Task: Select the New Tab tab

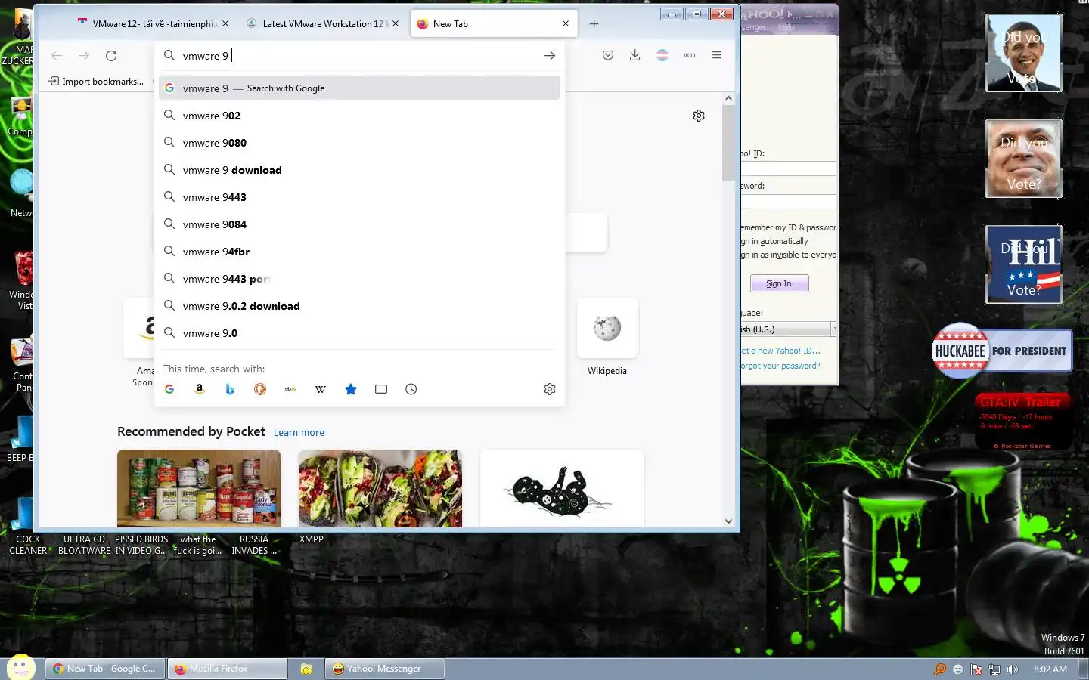Action: [494, 24]
